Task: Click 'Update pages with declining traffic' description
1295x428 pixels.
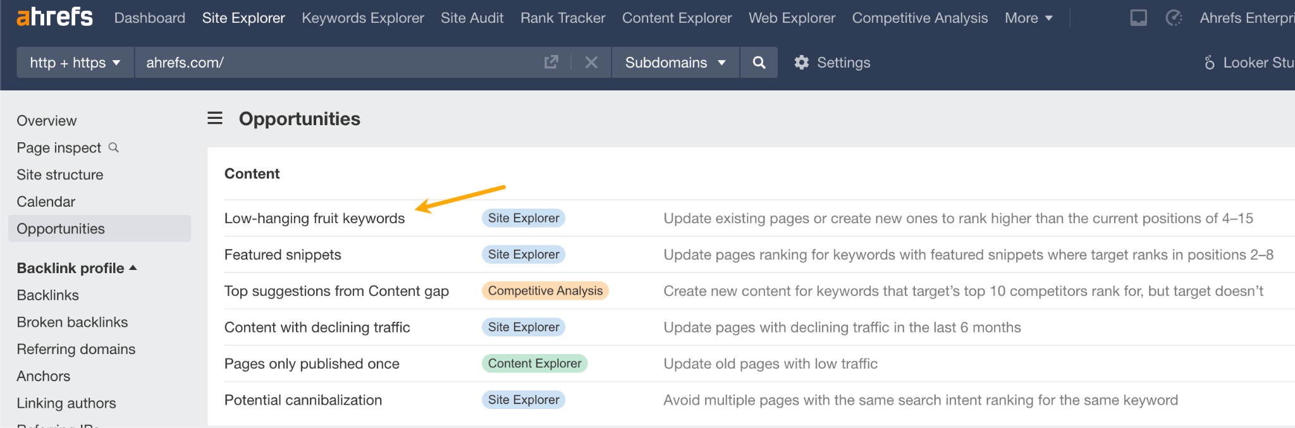Action: (x=842, y=327)
